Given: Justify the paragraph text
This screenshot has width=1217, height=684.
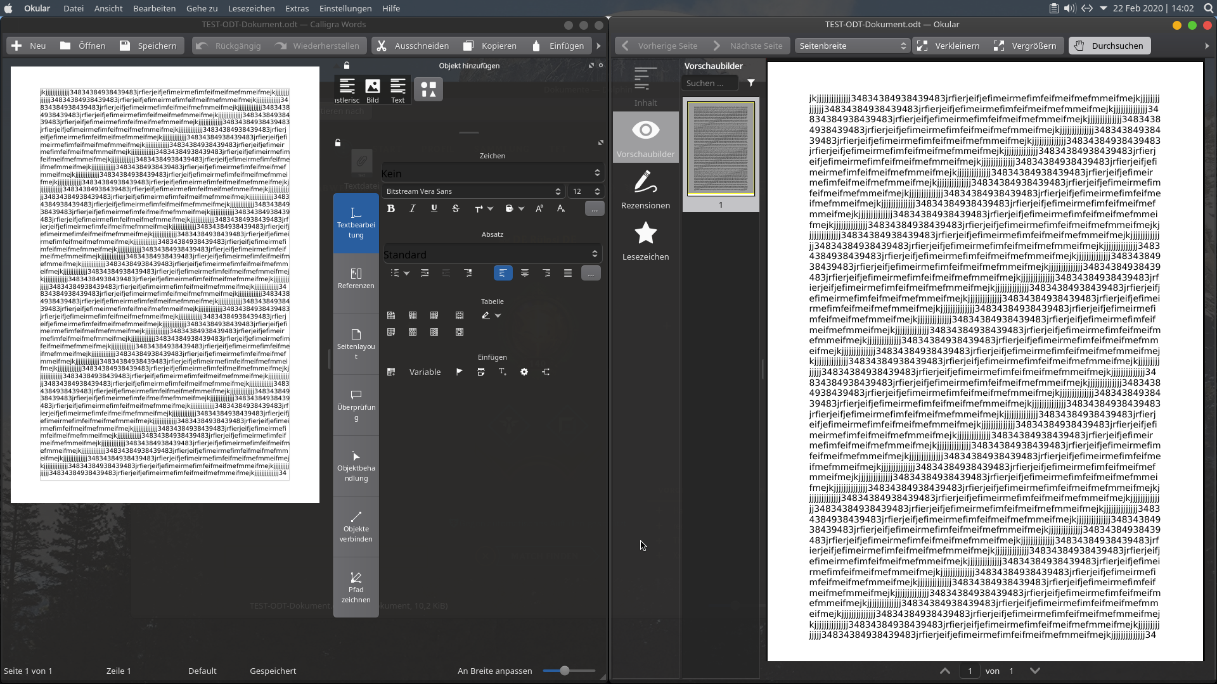Looking at the screenshot, I should coord(568,273).
